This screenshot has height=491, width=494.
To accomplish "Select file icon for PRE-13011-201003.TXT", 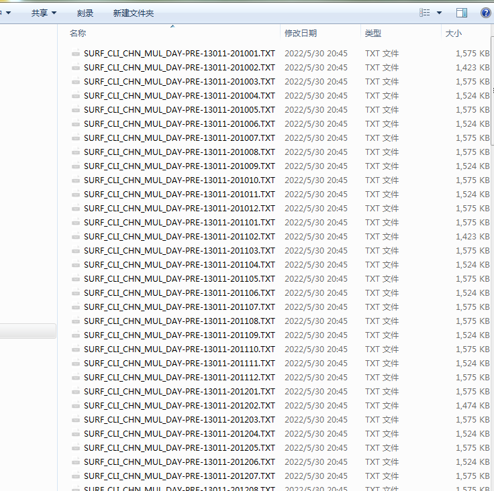I will 76,82.
